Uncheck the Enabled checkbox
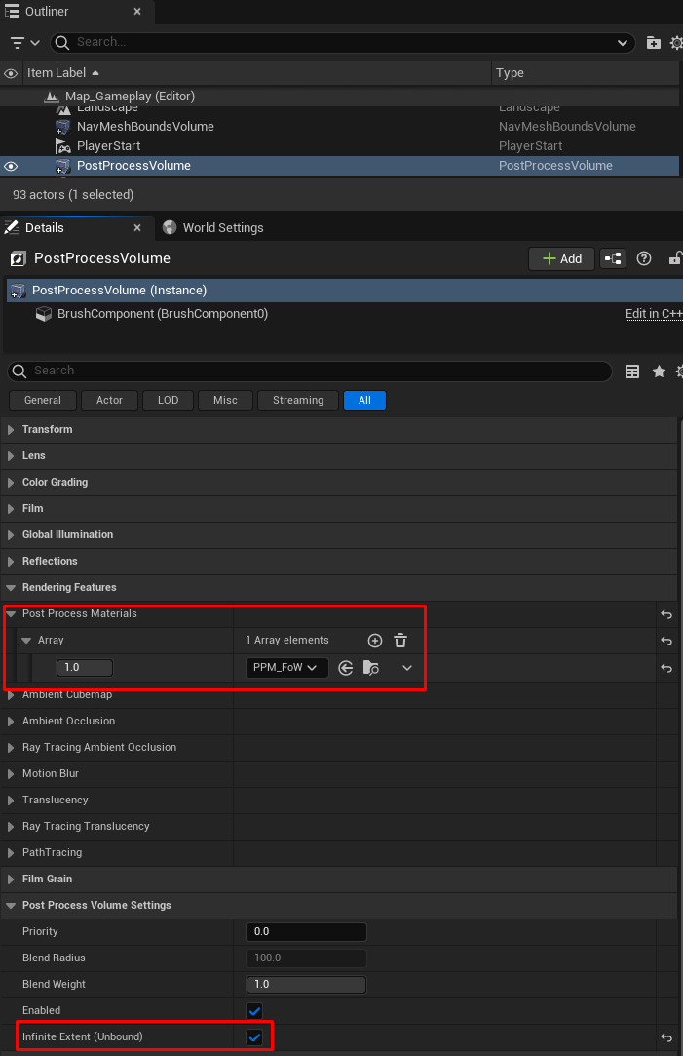 (x=254, y=1011)
